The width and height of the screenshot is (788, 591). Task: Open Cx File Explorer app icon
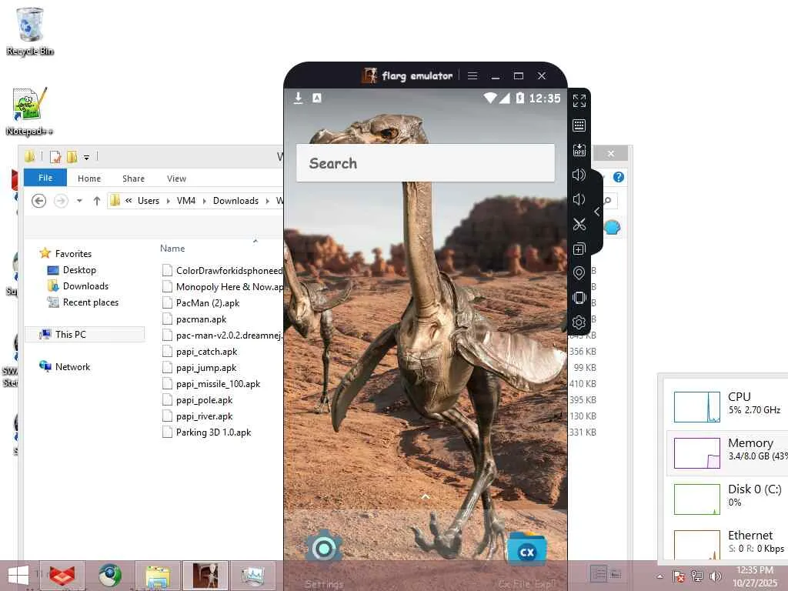coord(526,549)
